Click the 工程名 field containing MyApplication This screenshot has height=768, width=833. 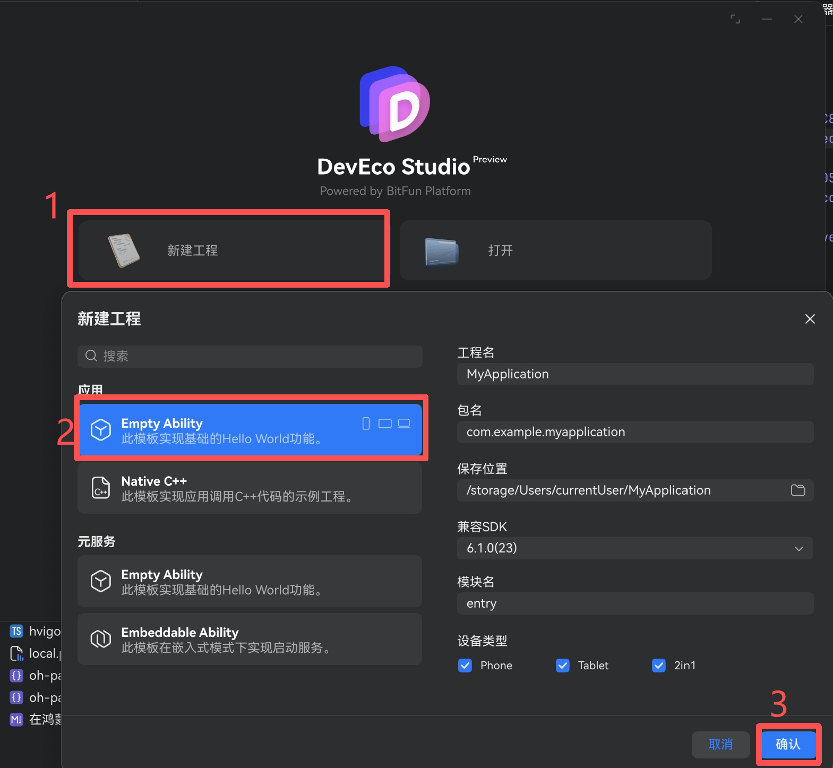(x=635, y=374)
